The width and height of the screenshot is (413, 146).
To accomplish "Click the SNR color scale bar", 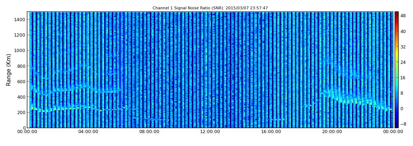I will click(396, 70).
